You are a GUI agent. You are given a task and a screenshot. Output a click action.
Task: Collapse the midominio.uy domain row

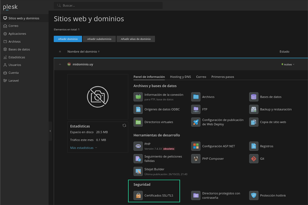pyautogui.click(x=60, y=64)
